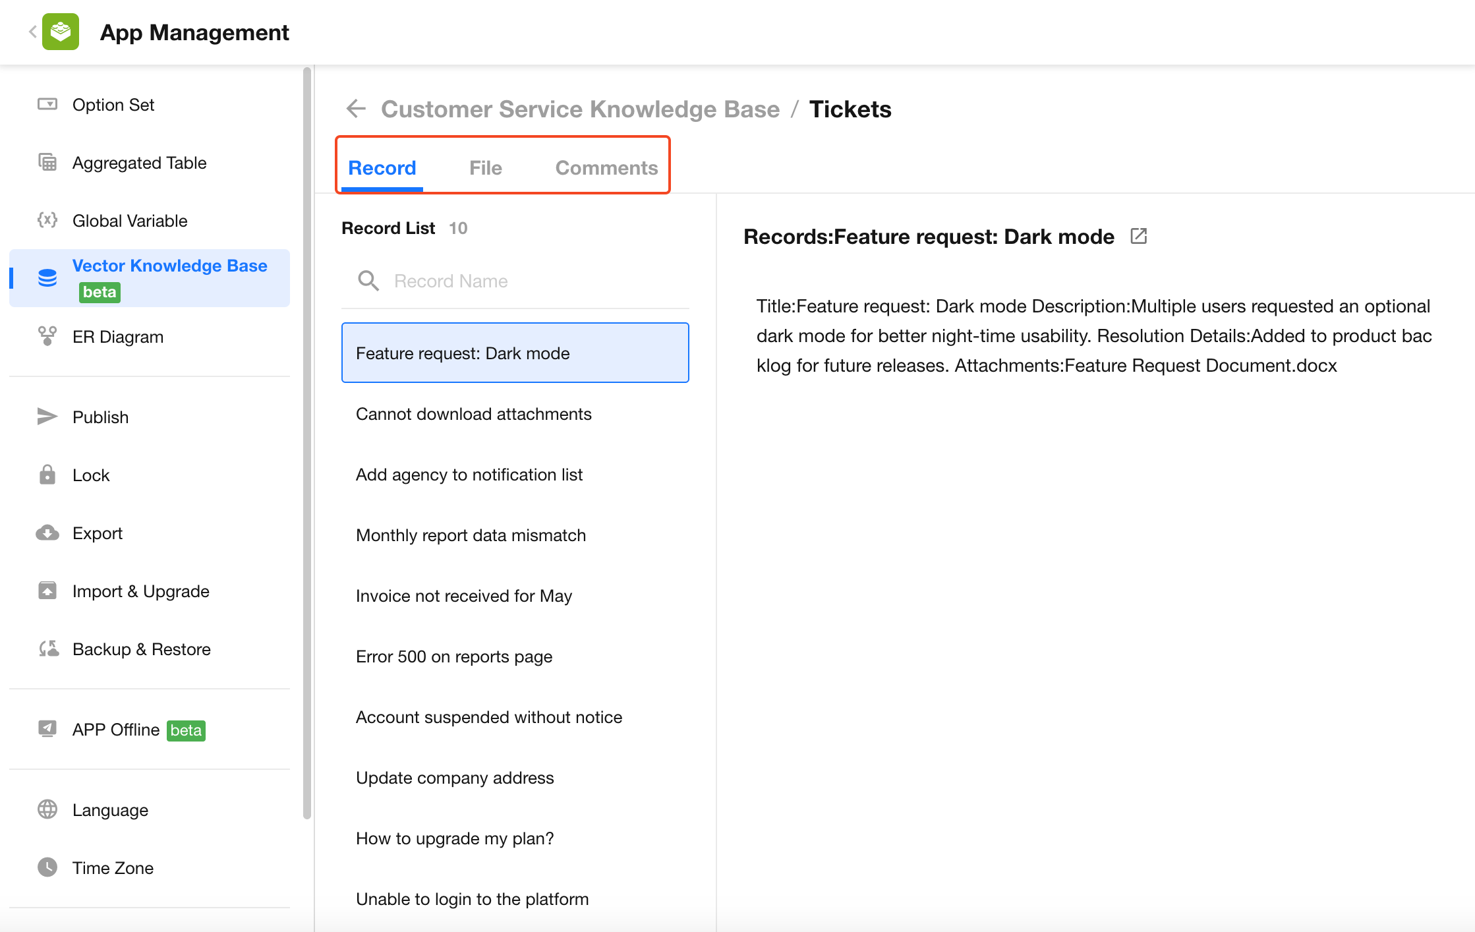Click the sidebar vertical scrollbar
The image size is (1475, 932).
pos(306,442)
